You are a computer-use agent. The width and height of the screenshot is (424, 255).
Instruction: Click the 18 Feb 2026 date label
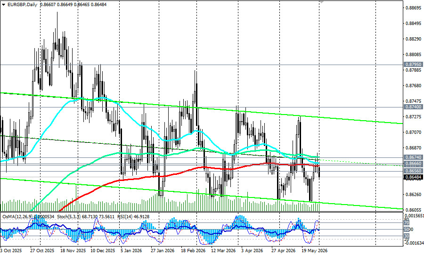click(193, 251)
